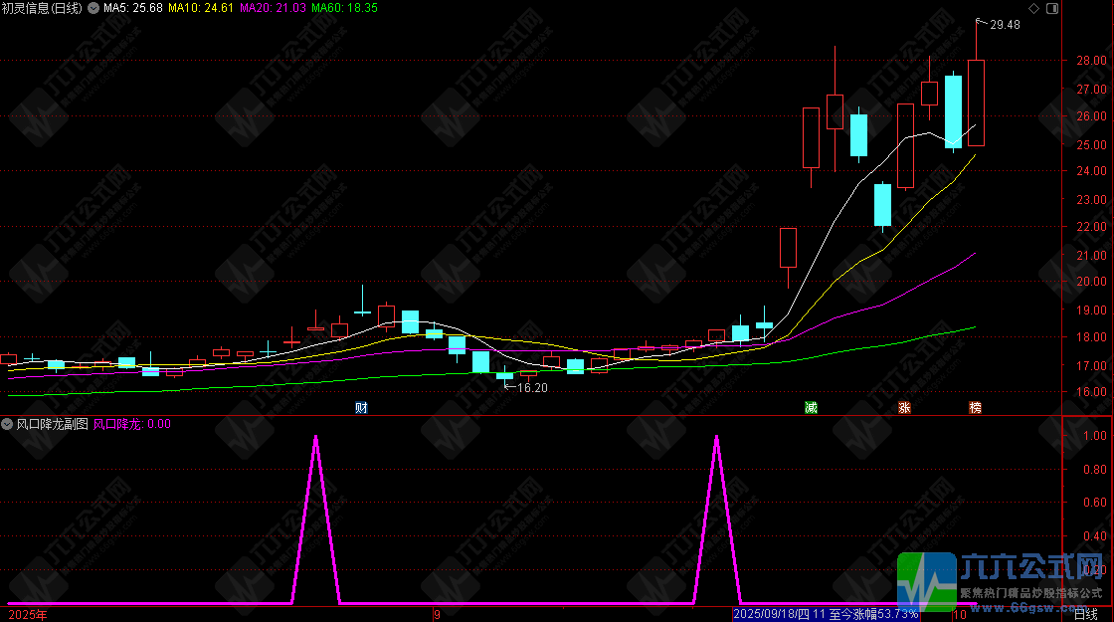The width and height of the screenshot is (1114, 622).
Task: Click the 风口降龙: 0.00 value label
Action: pos(132,424)
